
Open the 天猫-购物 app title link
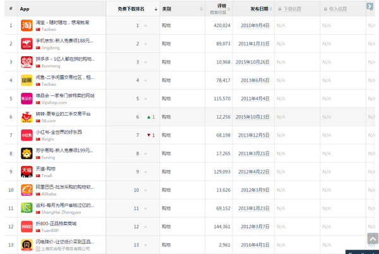(45, 169)
